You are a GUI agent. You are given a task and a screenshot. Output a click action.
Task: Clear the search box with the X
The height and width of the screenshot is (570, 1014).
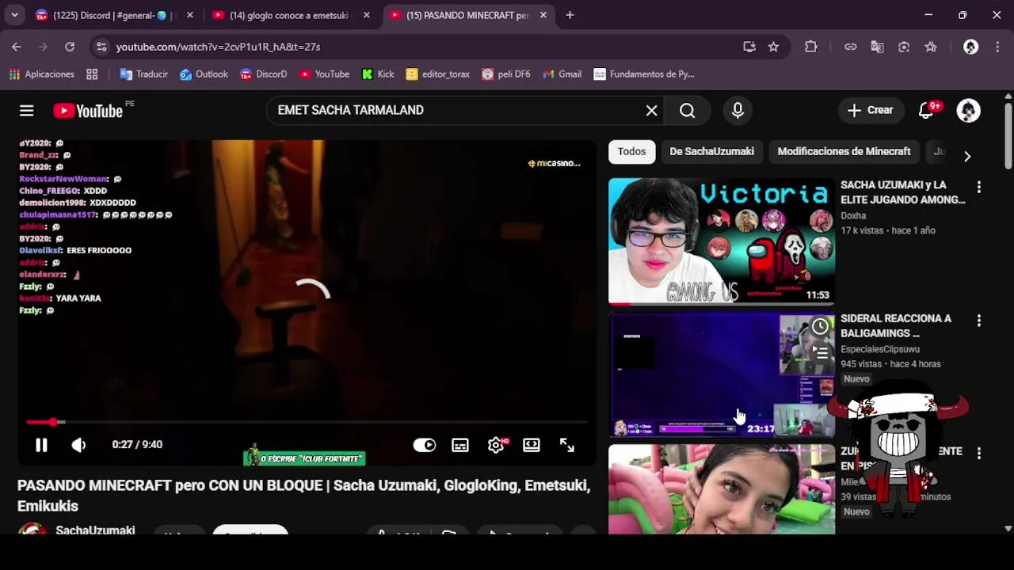[651, 111]
